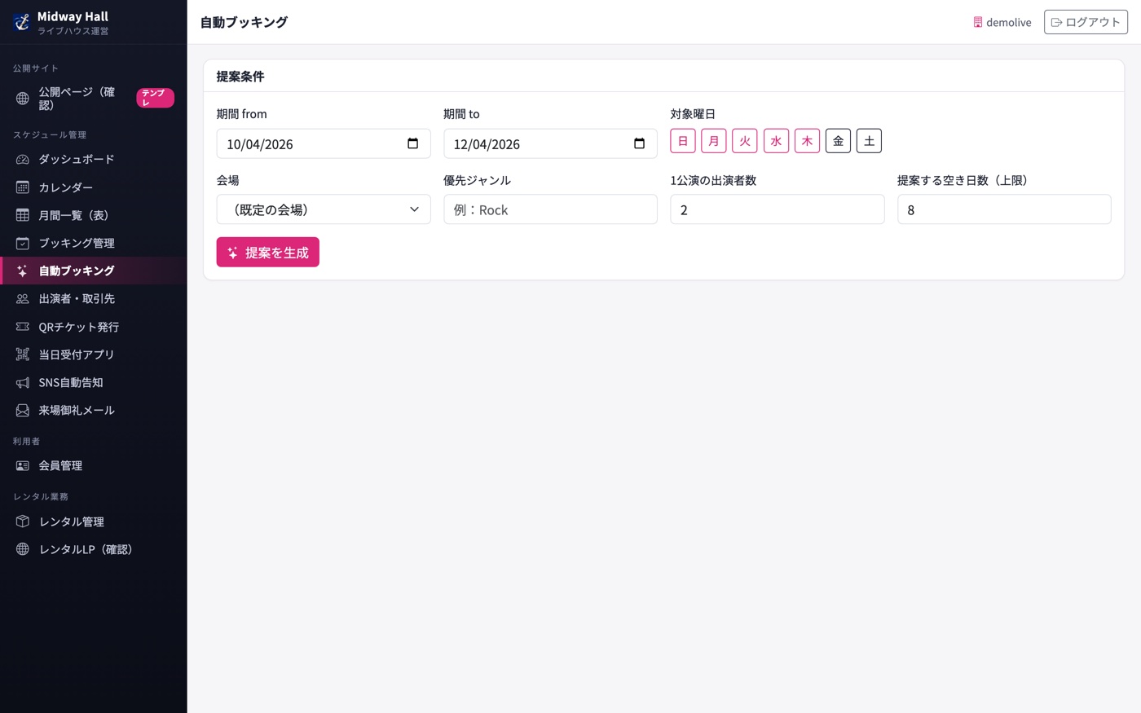Viewport: 1141px width, 713px height.
Task: Click the demolive account name
Action: [x=1009, y=23]
